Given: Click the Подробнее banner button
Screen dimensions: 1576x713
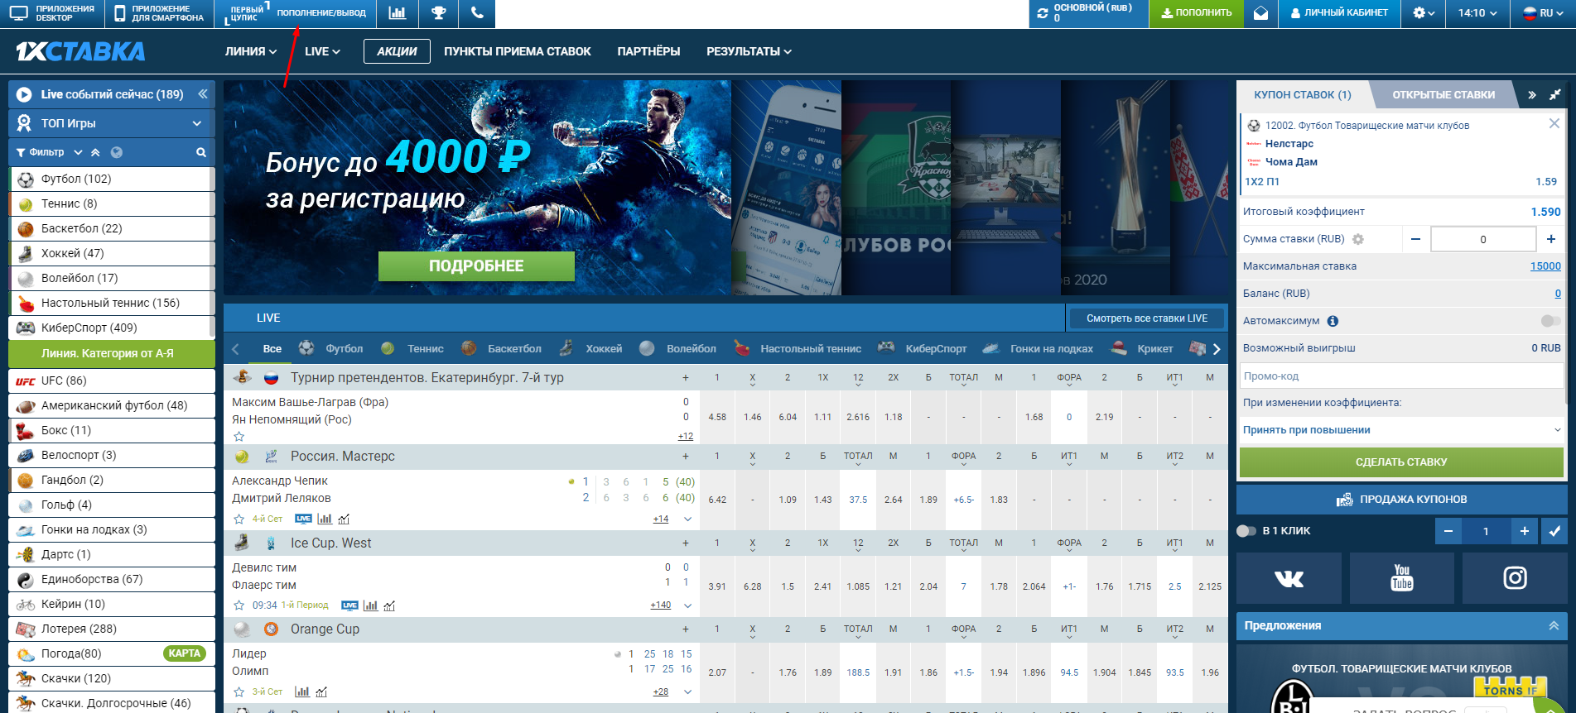Looking at the screenshot, I should pyautogui.click(x=476, y=266).
